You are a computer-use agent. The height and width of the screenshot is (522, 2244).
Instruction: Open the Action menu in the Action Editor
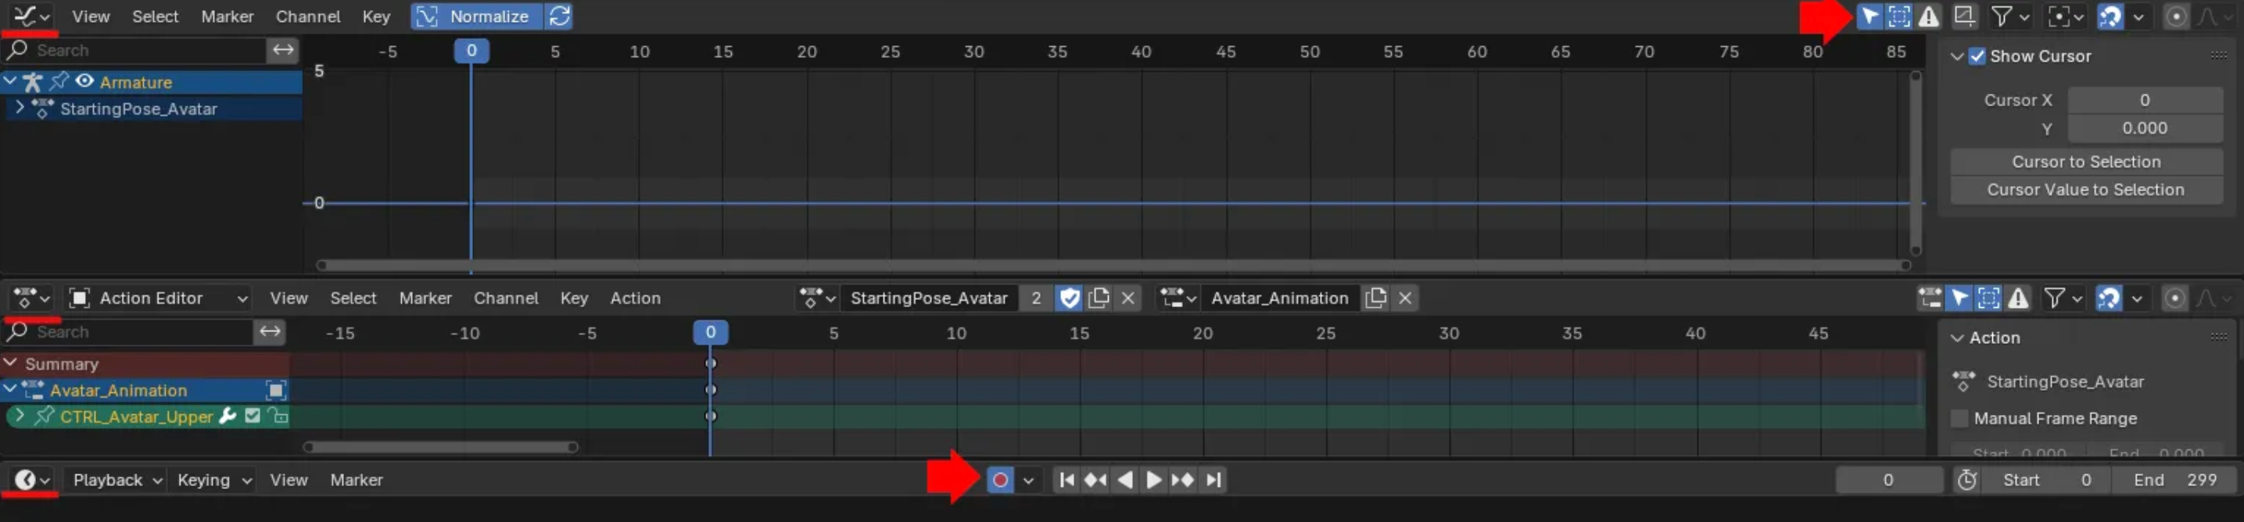click(x=634, y=299)
